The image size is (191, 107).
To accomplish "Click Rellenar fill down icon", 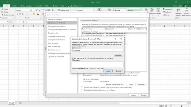I will tap(164, 12).
